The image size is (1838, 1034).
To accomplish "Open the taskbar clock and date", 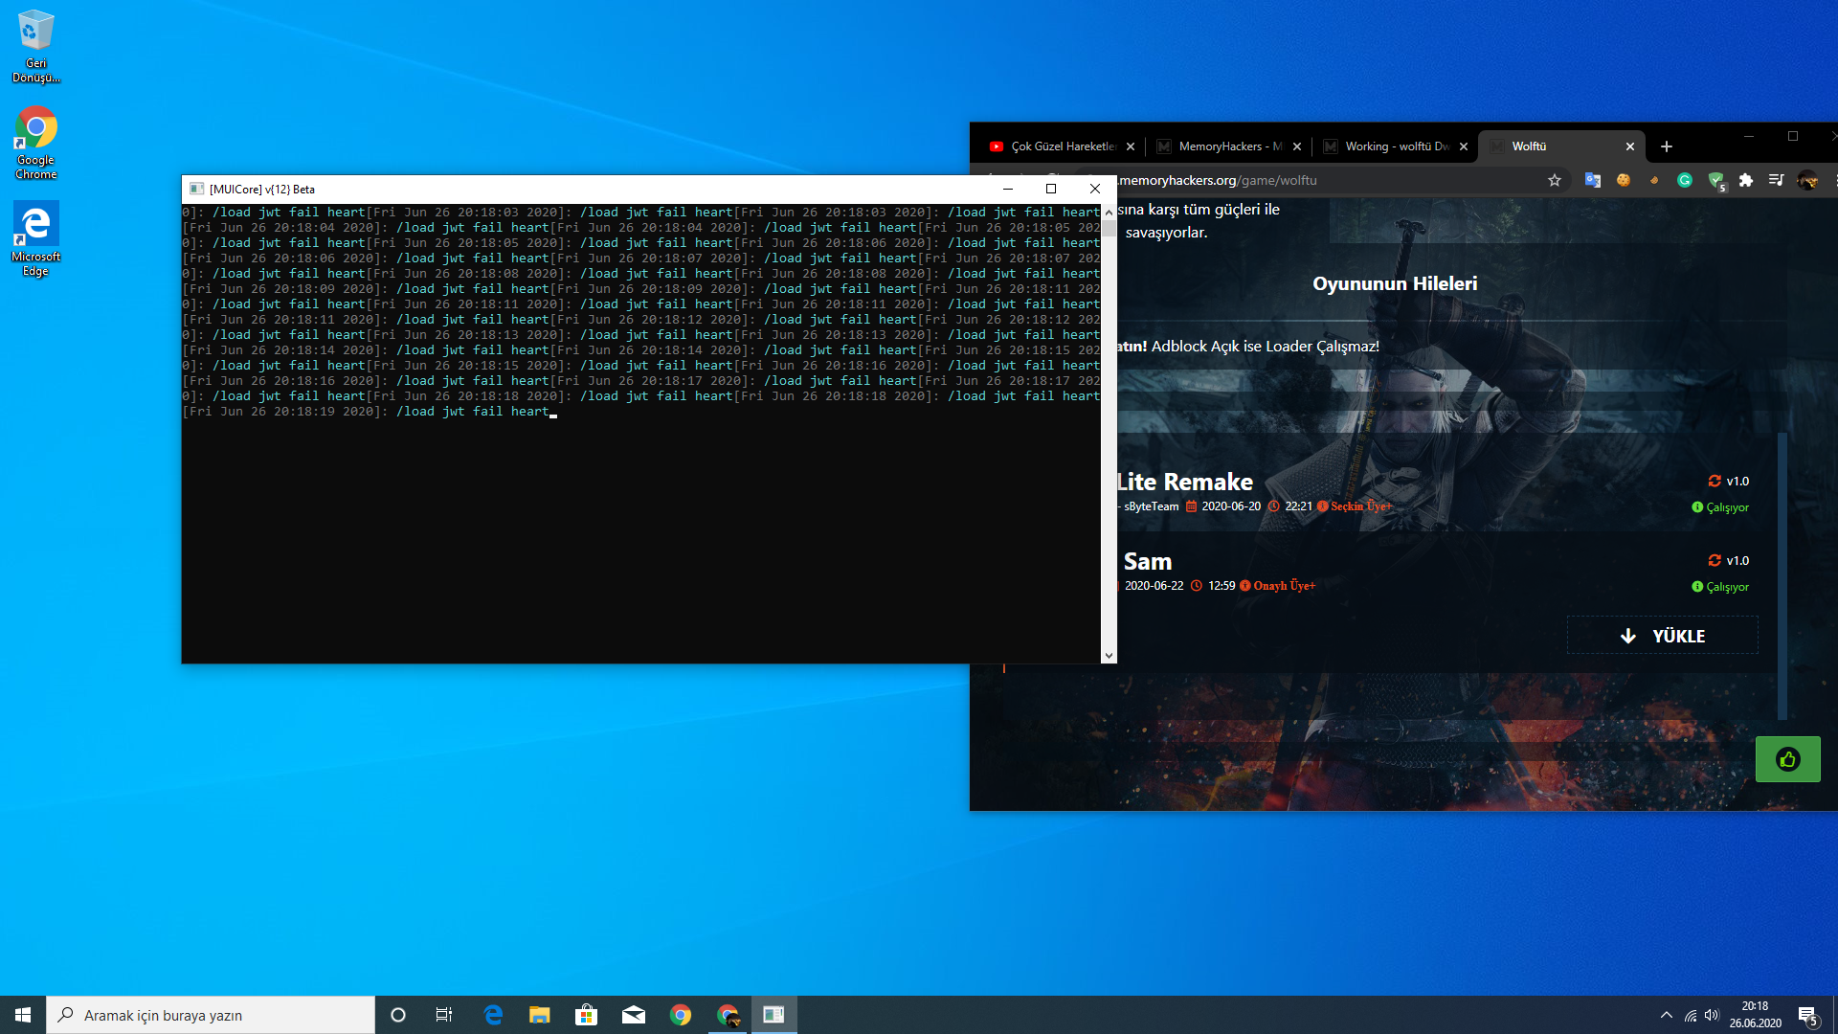I will [x=1756, y=1015].
